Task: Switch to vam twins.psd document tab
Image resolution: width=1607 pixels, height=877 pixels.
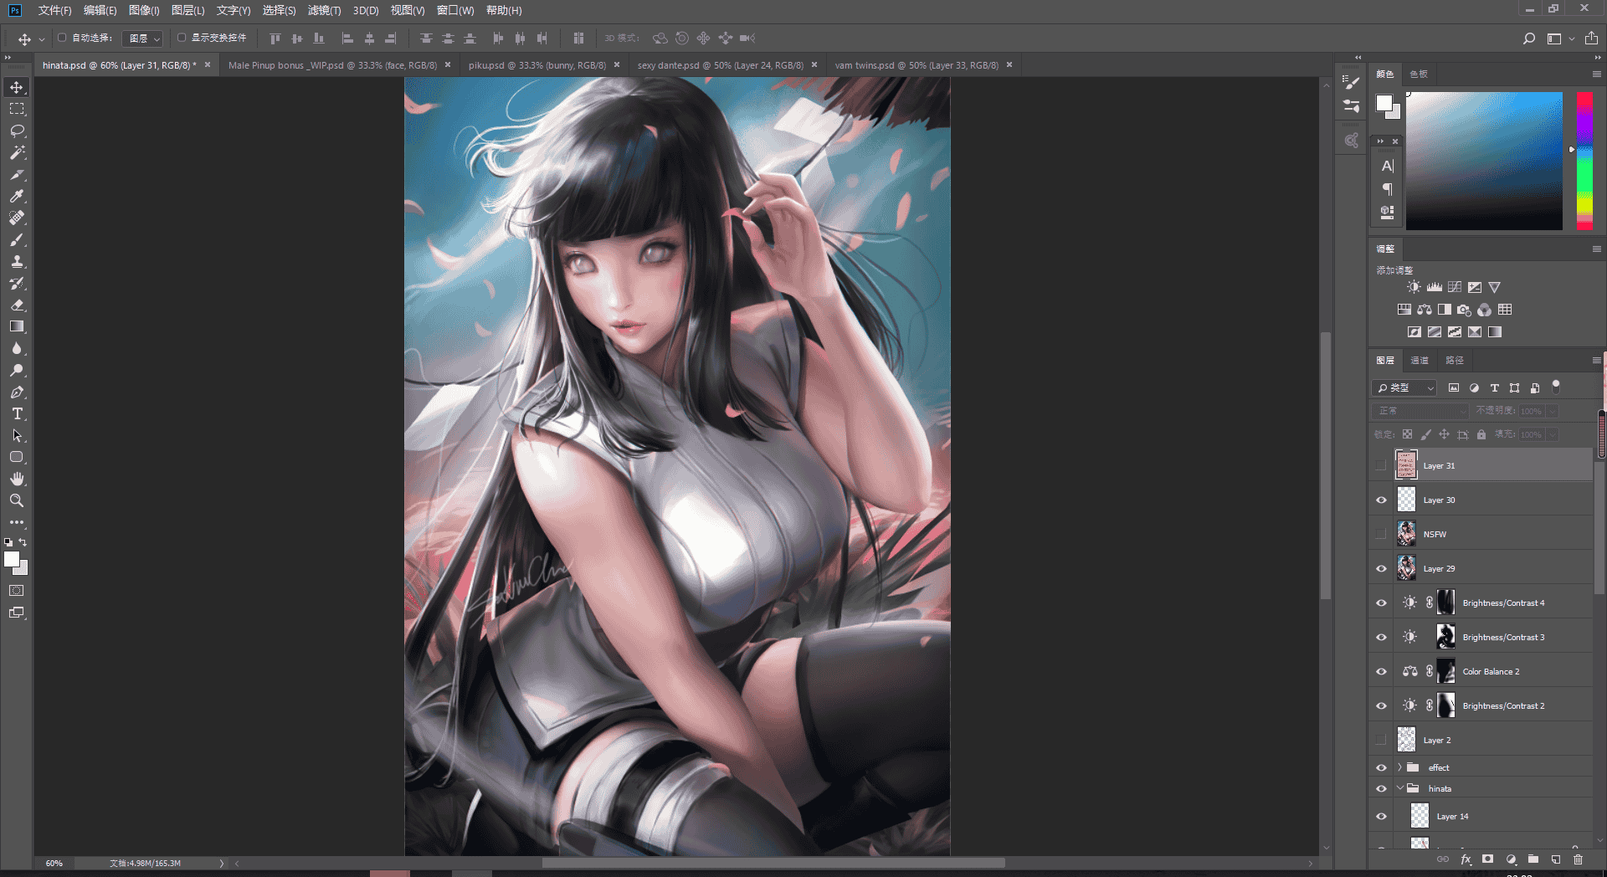Action: coord(916,65)
